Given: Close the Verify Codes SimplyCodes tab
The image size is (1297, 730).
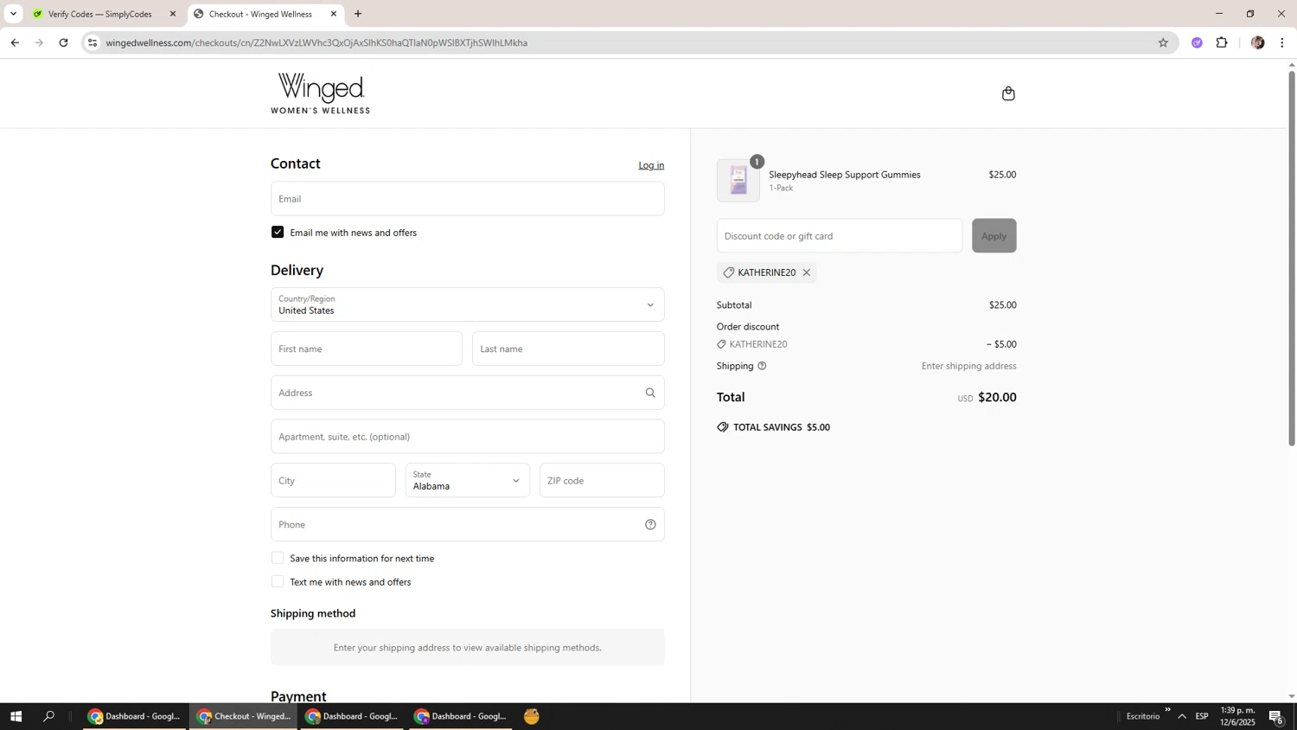Looking at the screenshot, I should click(173, 14).
